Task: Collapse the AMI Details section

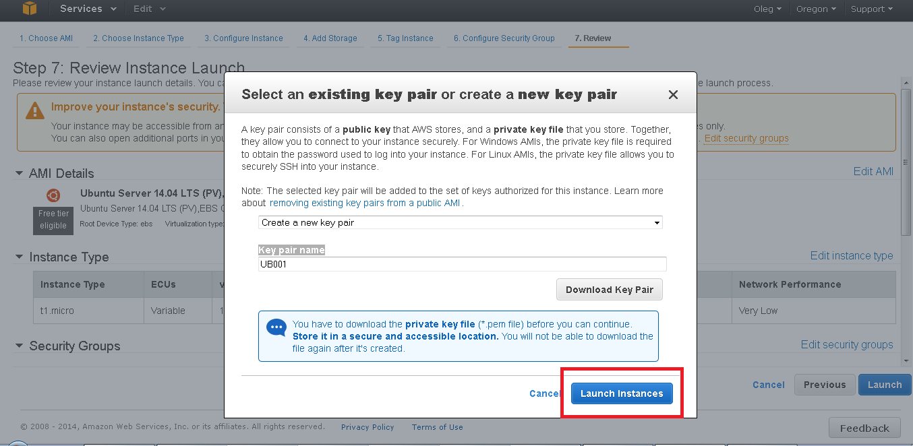Action: [19, 173]
